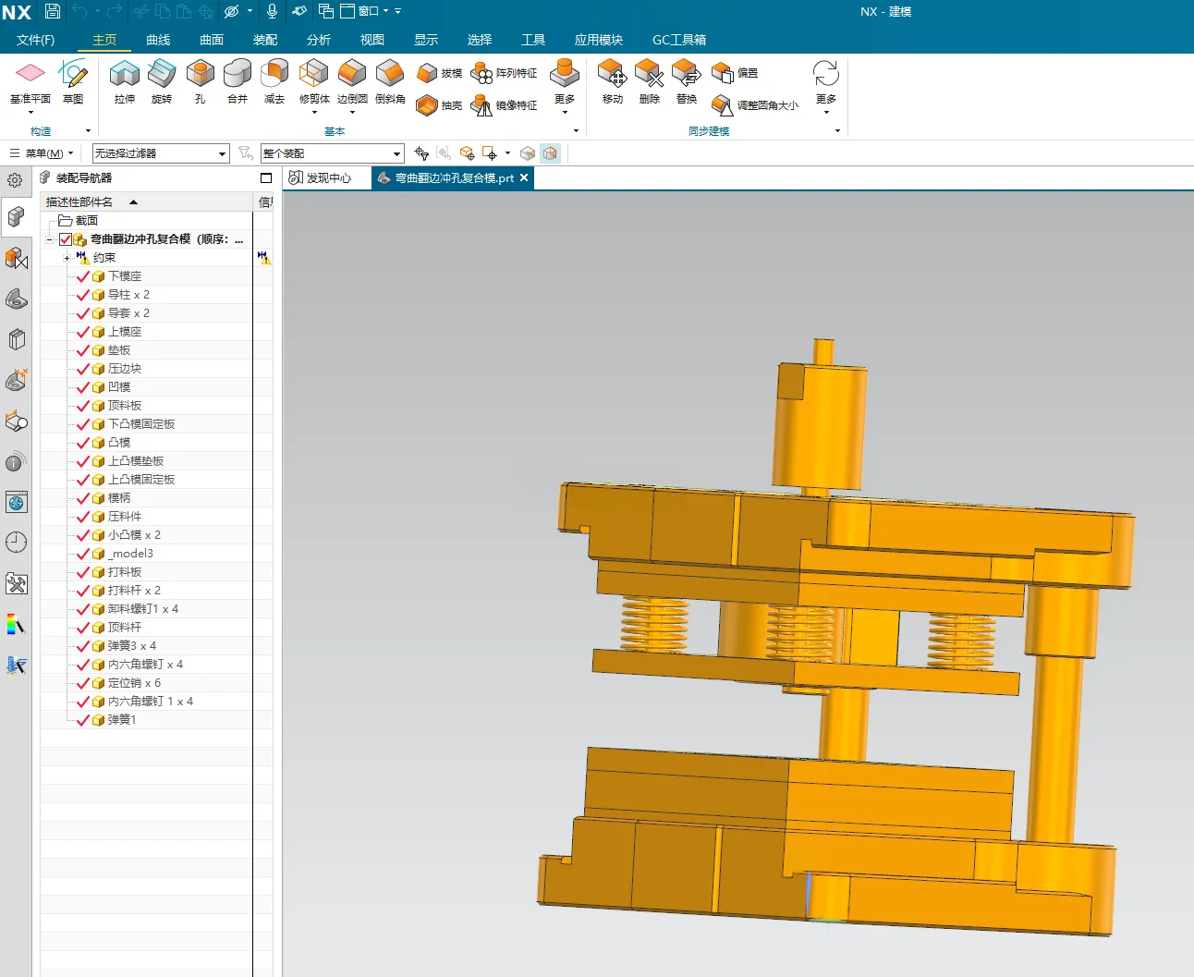The width and height of the screenshot is (1194, 977).
Task: Close the 弯曲翻边冲孔复合模.prt tab
Action: (524, 177)
